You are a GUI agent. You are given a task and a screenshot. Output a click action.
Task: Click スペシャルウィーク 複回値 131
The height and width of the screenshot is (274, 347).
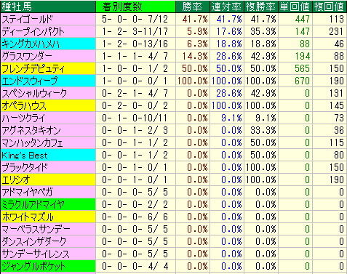(337, 93)
